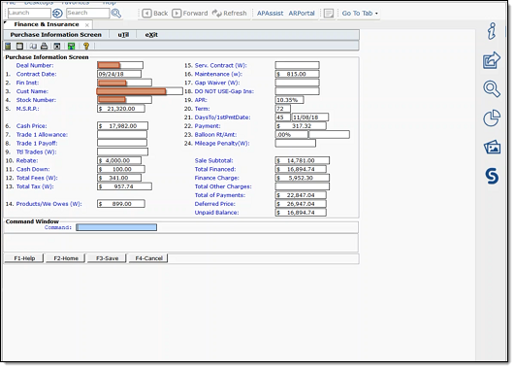Click the notes page icon left of Go To Tab

tap(329, 14)
